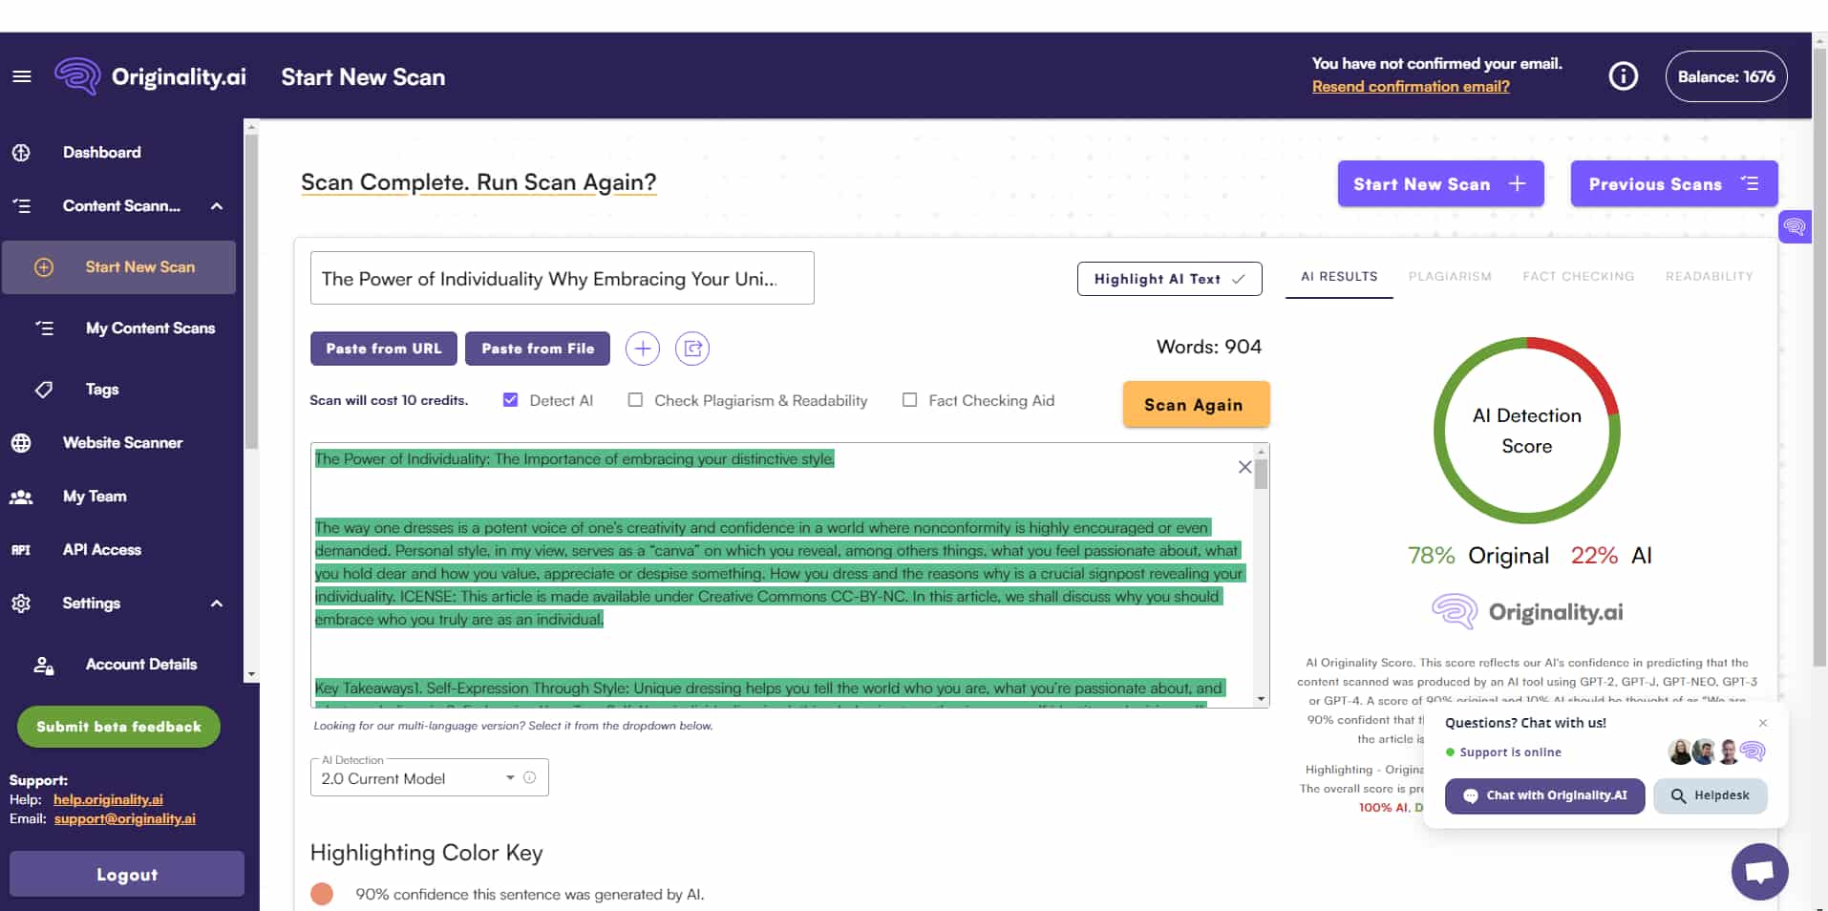1828x911 pixels.
Task: Click the Tags label icon
Action: (x=44, y=390)
